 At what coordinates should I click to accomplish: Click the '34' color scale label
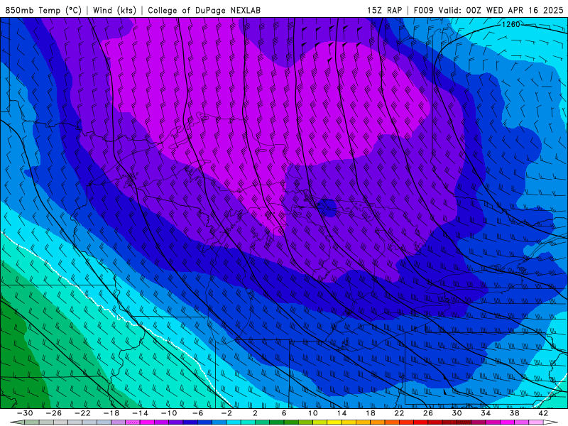pyautogui.click(x=486, y=413)
